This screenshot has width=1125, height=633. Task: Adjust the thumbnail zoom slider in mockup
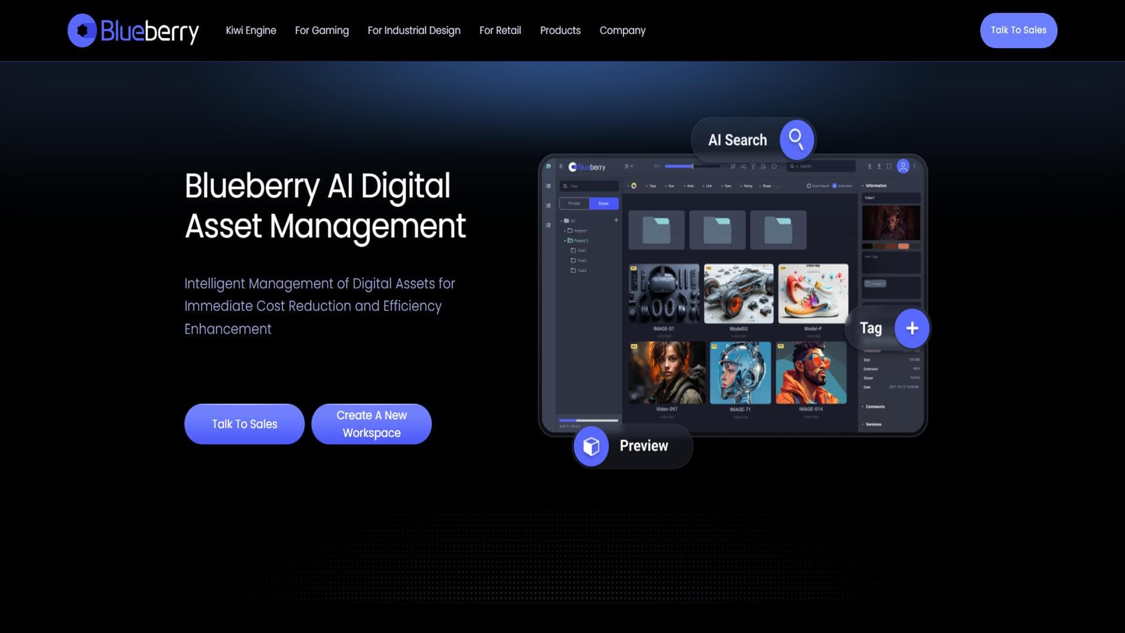click(x=693, y=166)
